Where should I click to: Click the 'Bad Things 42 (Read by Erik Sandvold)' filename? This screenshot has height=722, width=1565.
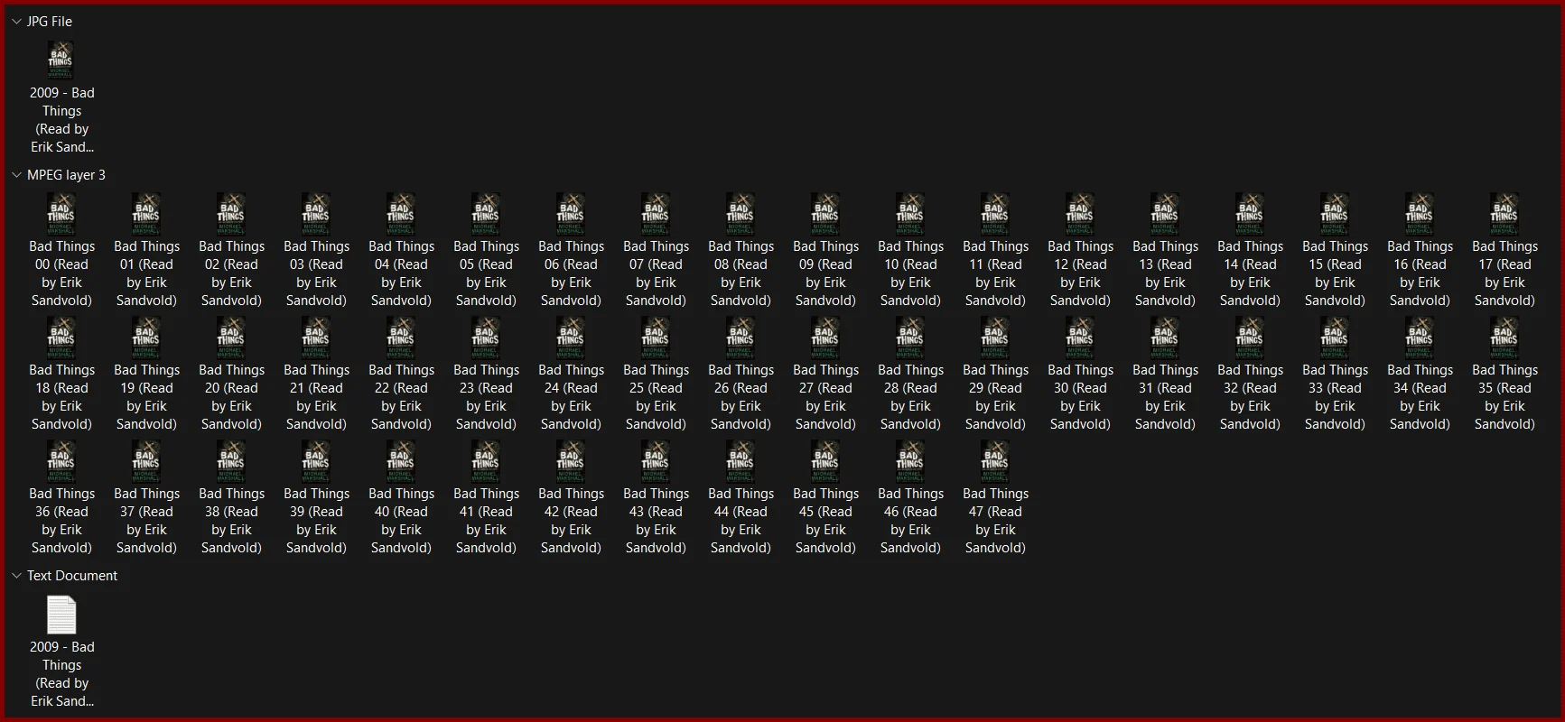tap(571, 521)
